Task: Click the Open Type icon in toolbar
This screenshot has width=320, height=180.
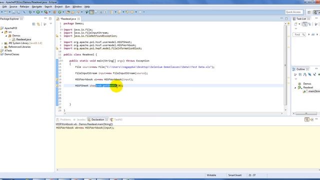Action: [68, 12]
